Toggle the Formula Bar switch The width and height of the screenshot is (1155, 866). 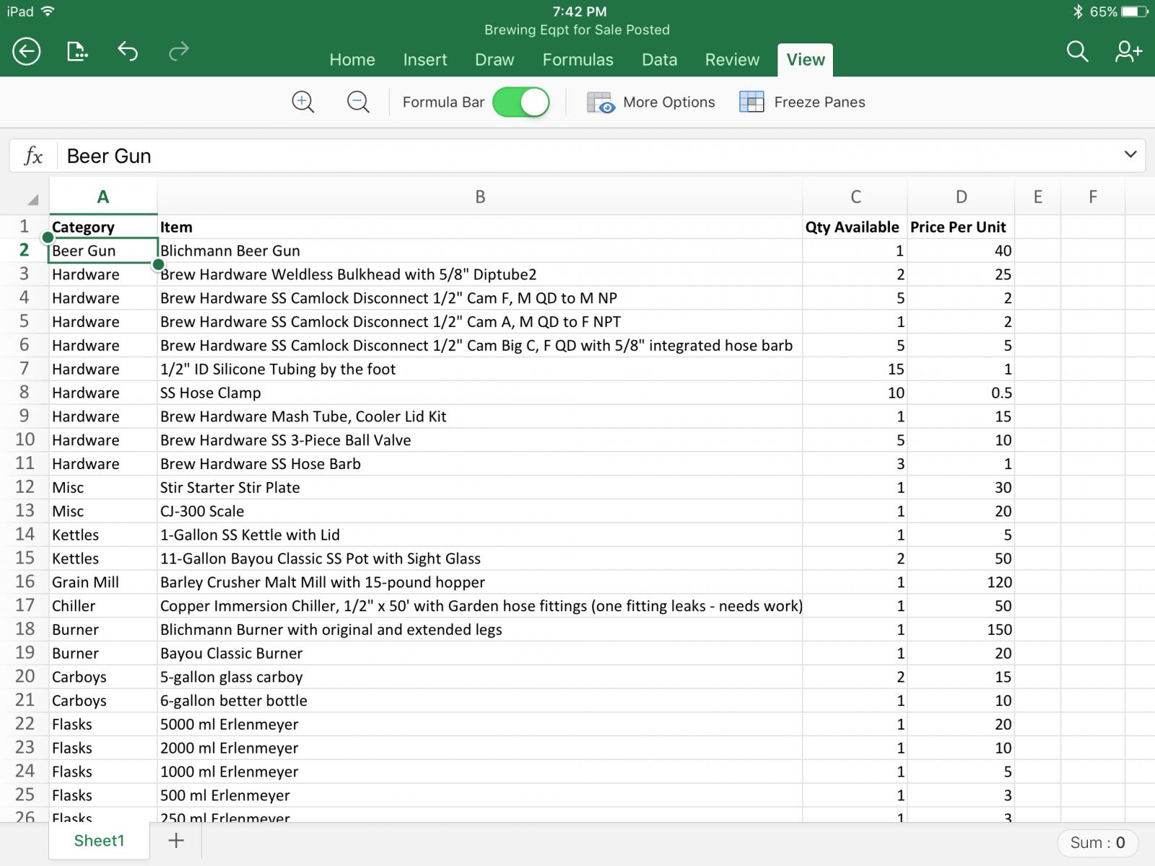coord(520,102)
